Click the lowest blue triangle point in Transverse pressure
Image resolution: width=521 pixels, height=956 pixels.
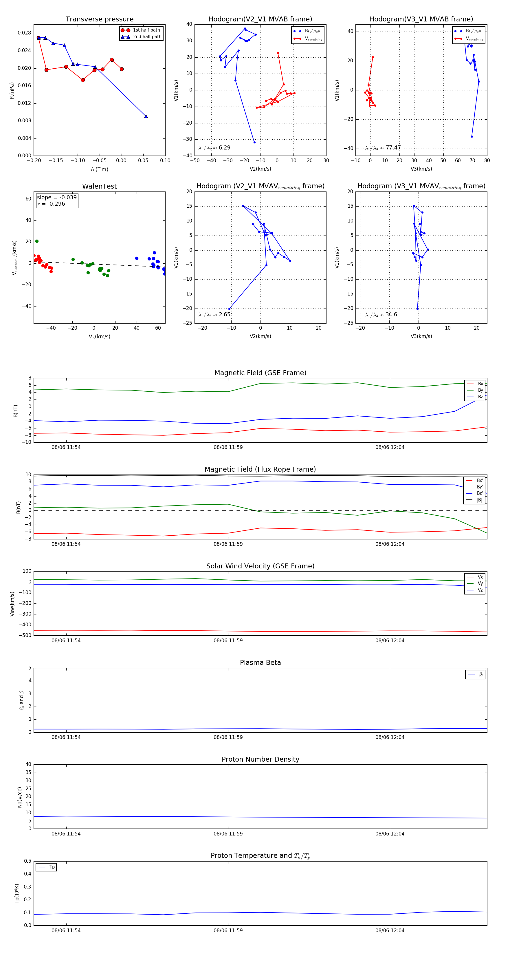(x=146, y=116)
